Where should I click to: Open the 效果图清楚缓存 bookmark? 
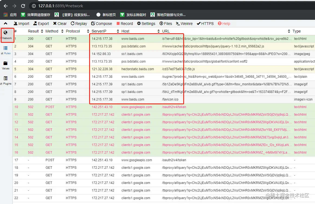coord(36,15)
